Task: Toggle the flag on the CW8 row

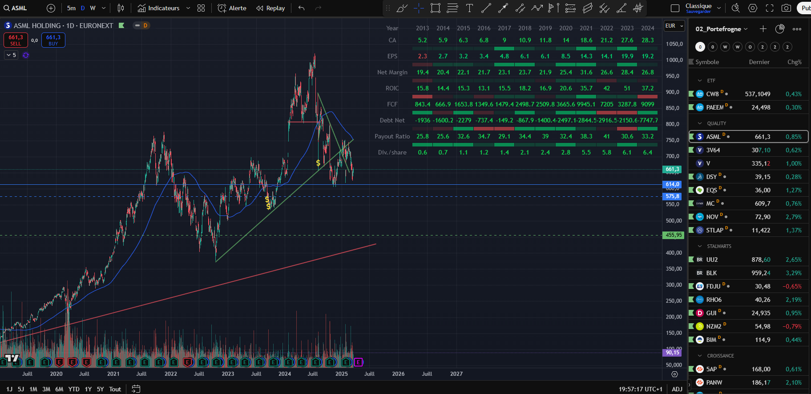Action: 691,94
